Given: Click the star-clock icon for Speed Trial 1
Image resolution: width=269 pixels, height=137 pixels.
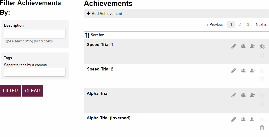Looking at the screenshot, I should [x=262, y=46].
